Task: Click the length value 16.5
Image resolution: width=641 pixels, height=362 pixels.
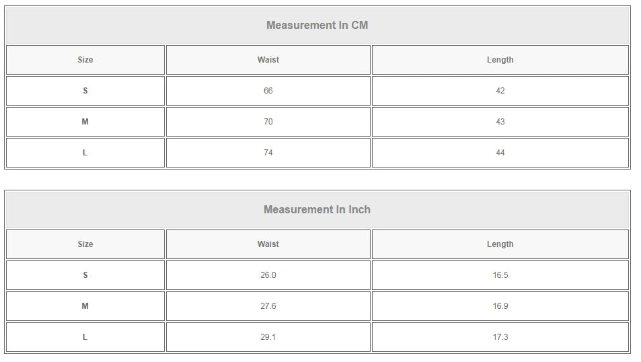Action: 500,275
